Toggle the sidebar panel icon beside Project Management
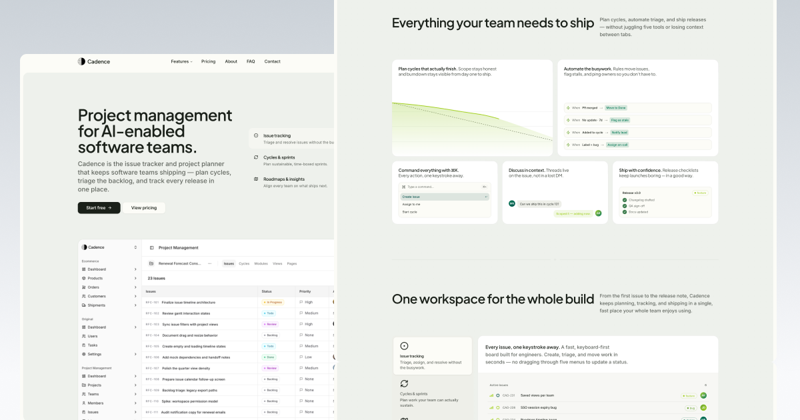The image size is (800, 420). (152, 247)
